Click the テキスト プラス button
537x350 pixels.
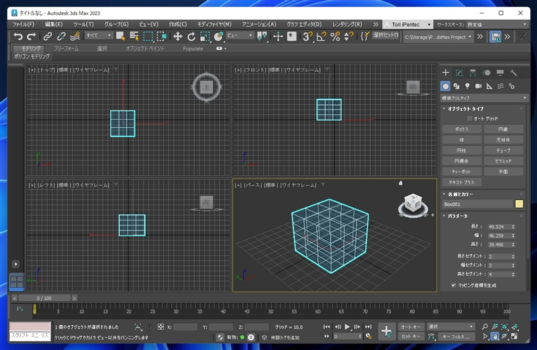[462, 182]
